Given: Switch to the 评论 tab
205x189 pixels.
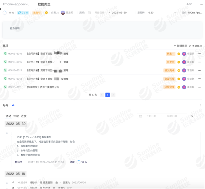Looking at the screenshot, I should click(16, 116).
